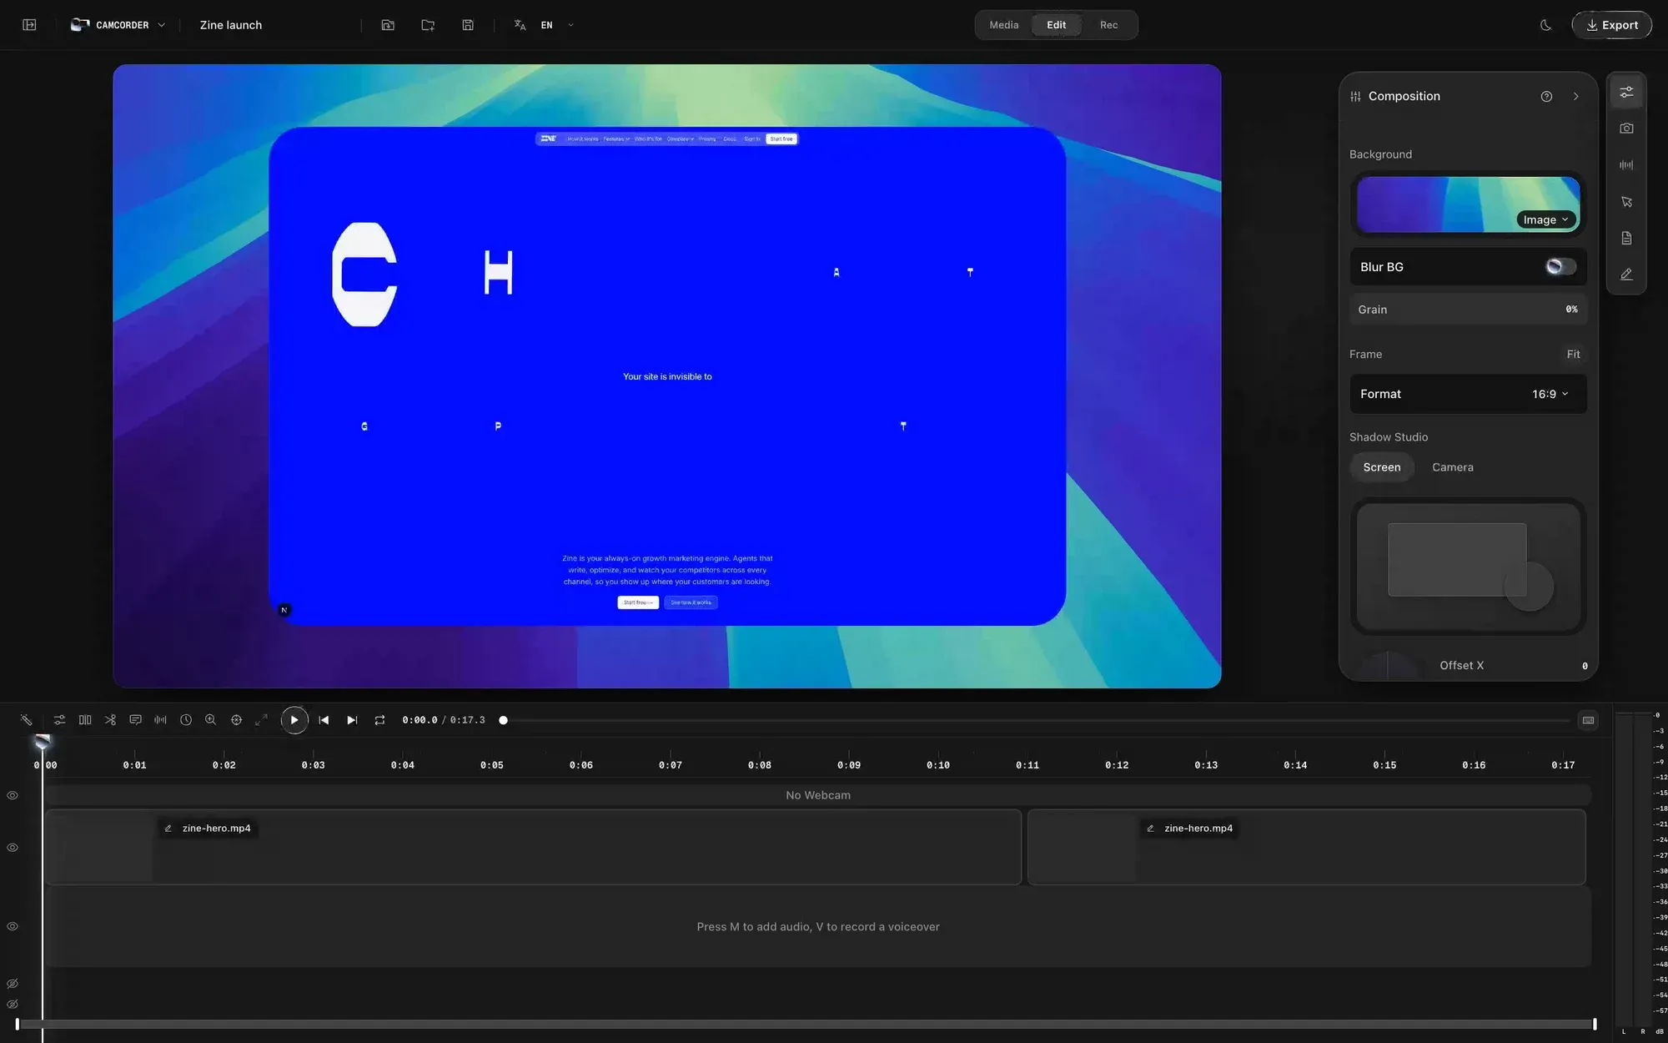Save project with the floppy disk icon
The width and height of the screenshot is (1668, 1043).
click(468, 25)
